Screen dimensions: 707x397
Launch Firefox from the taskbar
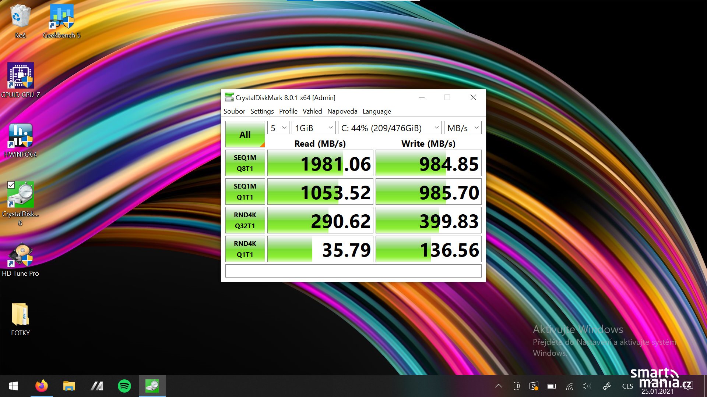pyautogui.click(x=42, y=386)
